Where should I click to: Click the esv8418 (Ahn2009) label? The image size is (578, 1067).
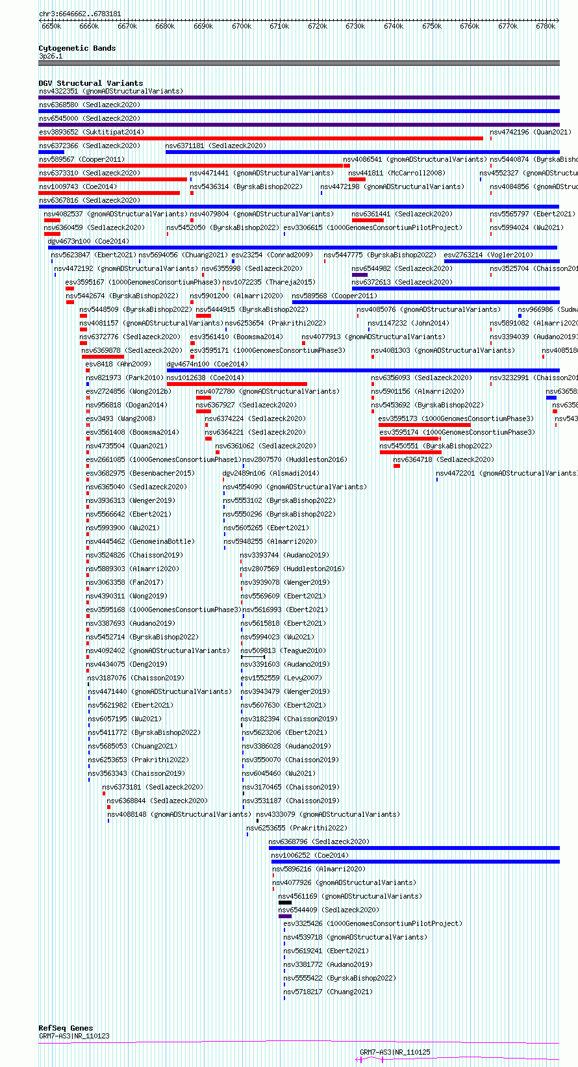tap(118, 364)
